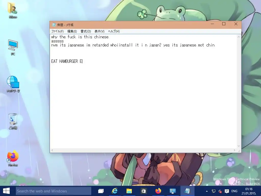Click the Notepad title bar icon

point(54,25)
